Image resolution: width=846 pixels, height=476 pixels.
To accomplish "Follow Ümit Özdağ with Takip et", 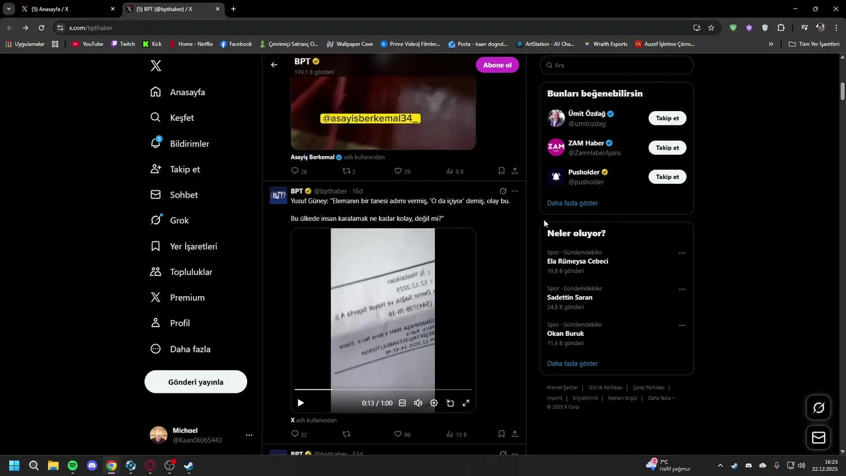I will [x=668, y=118].
